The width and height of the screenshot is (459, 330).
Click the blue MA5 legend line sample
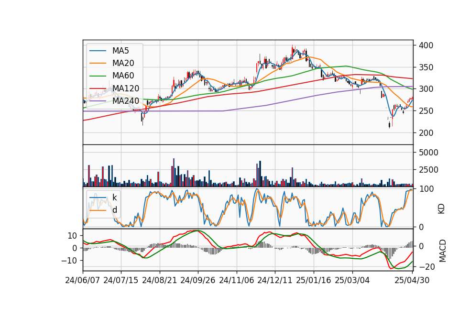tap(98, 51)
